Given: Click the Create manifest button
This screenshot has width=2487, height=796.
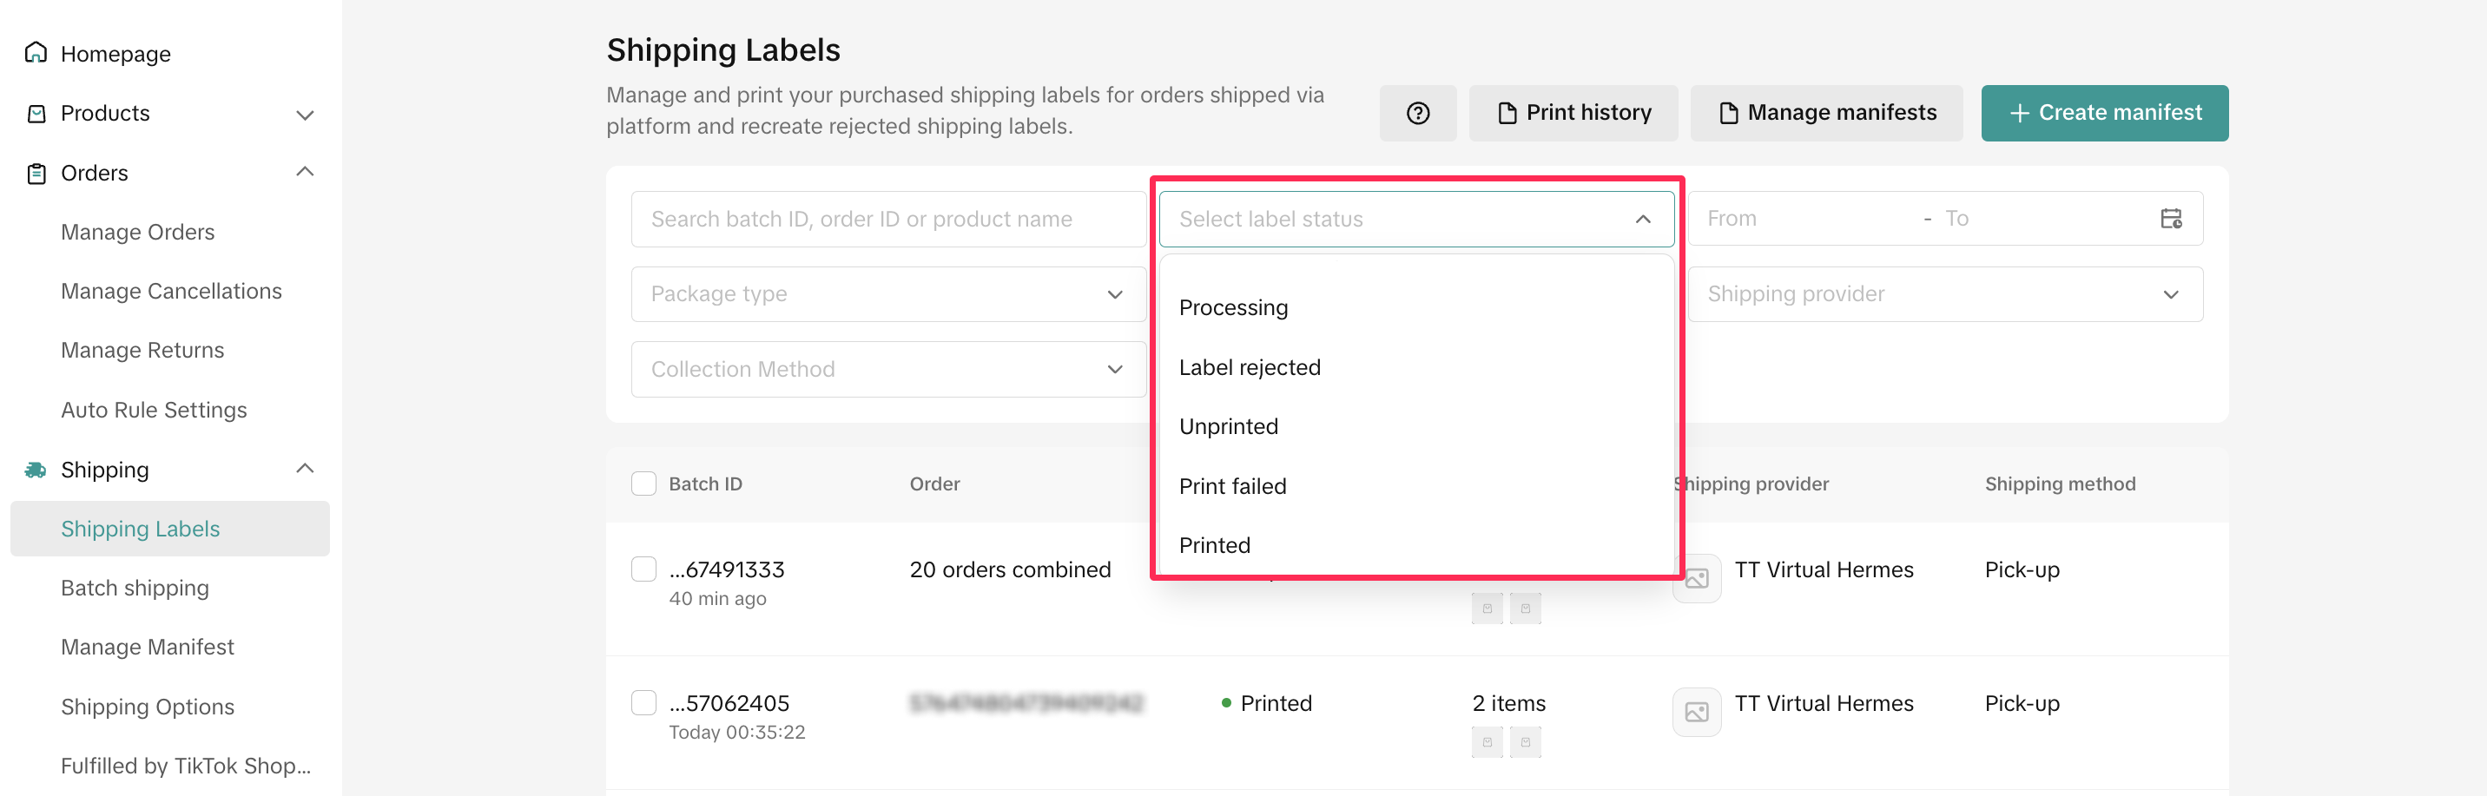Looking at the screenshot, I should click(x=2104, y=113).
